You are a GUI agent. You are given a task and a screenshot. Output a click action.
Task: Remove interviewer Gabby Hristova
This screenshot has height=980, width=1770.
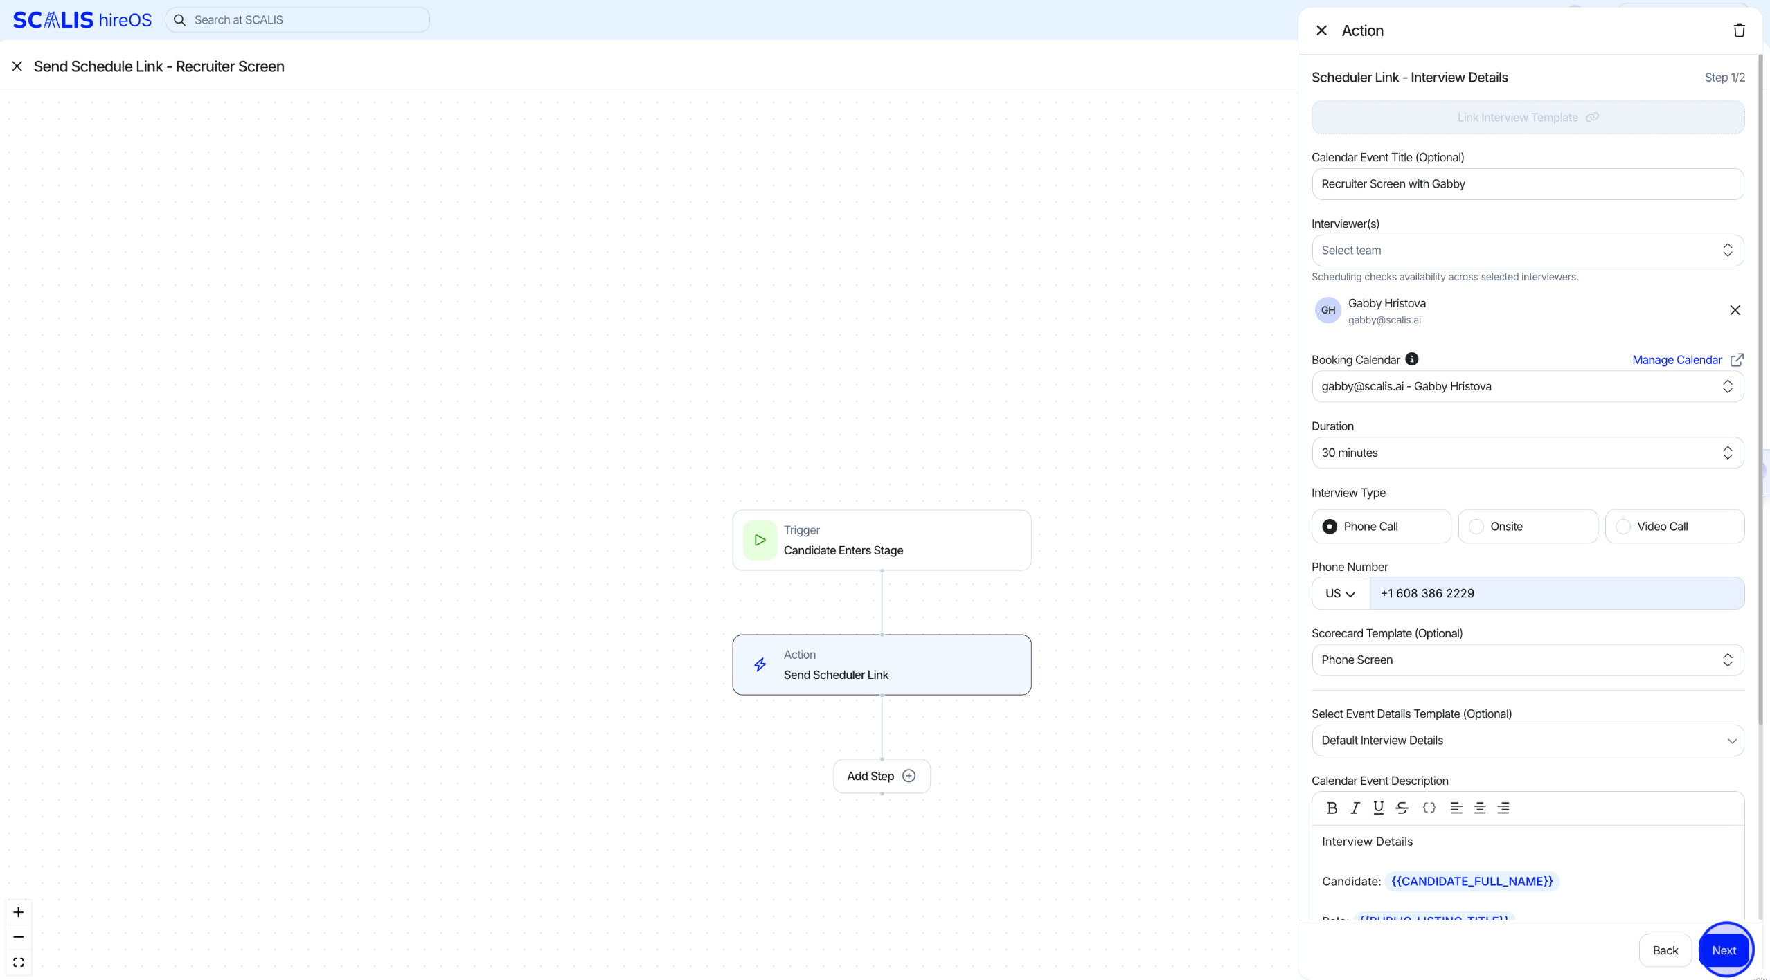[1735, 310]
